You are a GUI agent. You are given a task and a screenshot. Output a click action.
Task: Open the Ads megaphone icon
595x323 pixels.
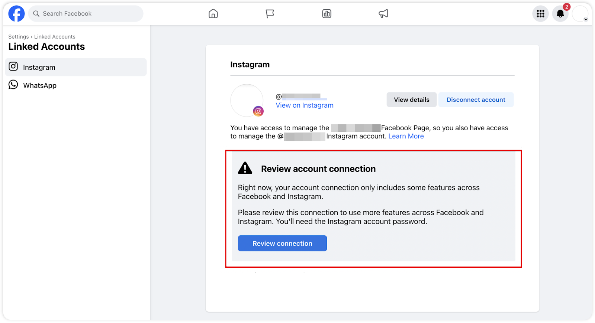[383, 14]
